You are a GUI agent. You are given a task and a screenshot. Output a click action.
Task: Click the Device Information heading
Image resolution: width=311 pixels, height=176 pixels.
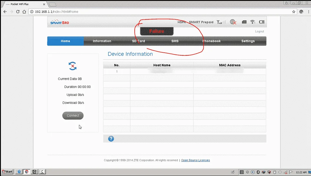[x=130, y=54]
